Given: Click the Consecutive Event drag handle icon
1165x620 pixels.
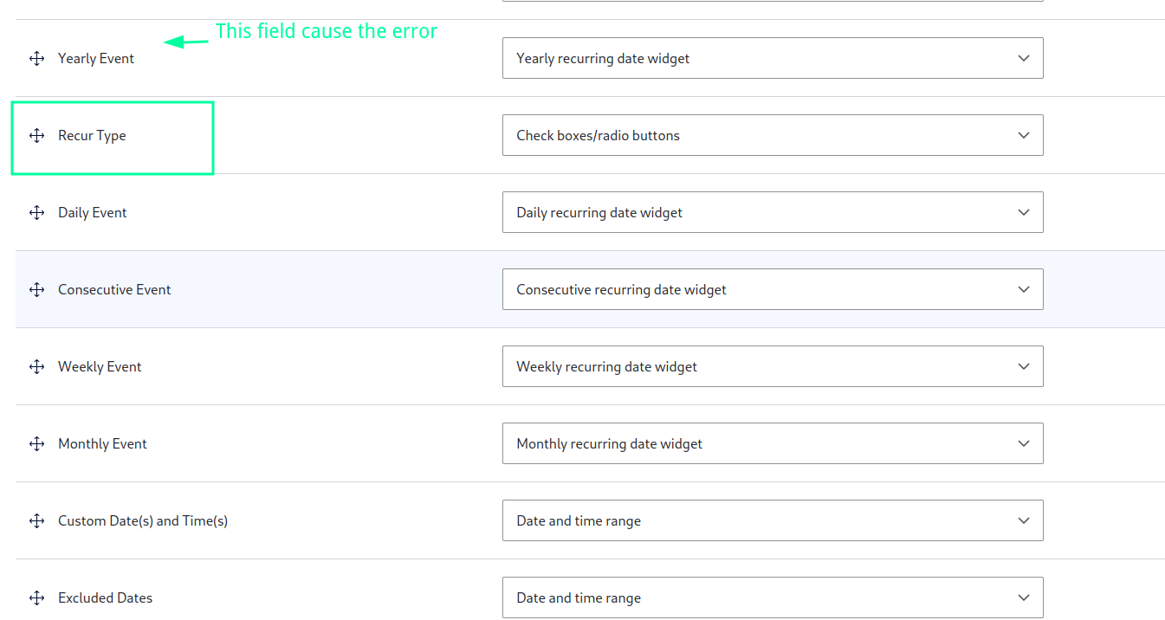Looking at the screenshot, I should (36, 290).
